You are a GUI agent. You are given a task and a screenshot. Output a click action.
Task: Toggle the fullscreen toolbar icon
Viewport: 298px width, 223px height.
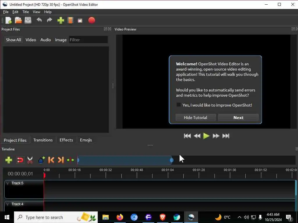80,21
